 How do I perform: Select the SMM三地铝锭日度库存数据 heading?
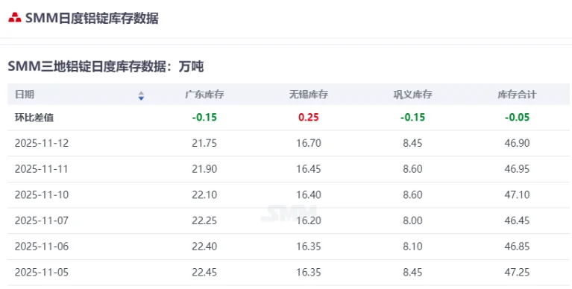click(x=105, y=66)
